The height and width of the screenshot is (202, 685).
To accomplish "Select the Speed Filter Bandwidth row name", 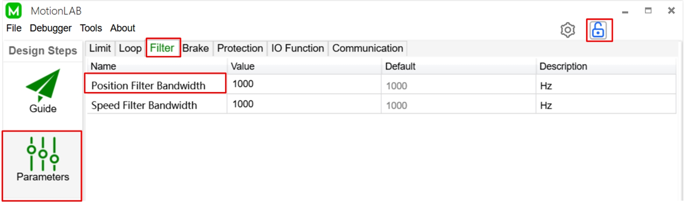I will (x=144, y=105).
